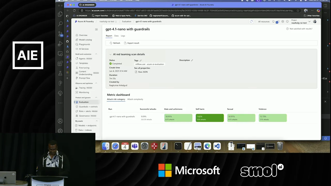
Task: Click the Refresh button
Action: (115, 43)
